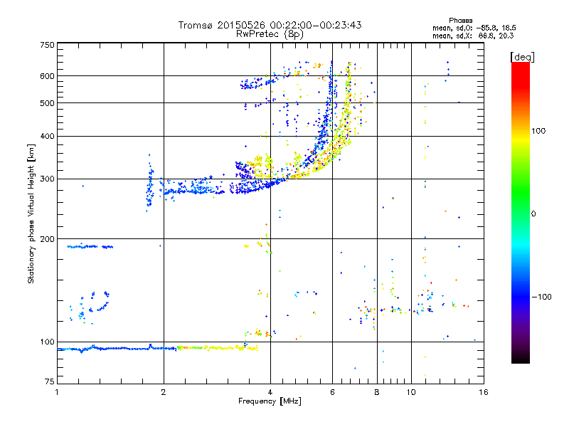The image size is (569, 427).
Task: Click the '500' height axis tick label
Action: (47, 103)
